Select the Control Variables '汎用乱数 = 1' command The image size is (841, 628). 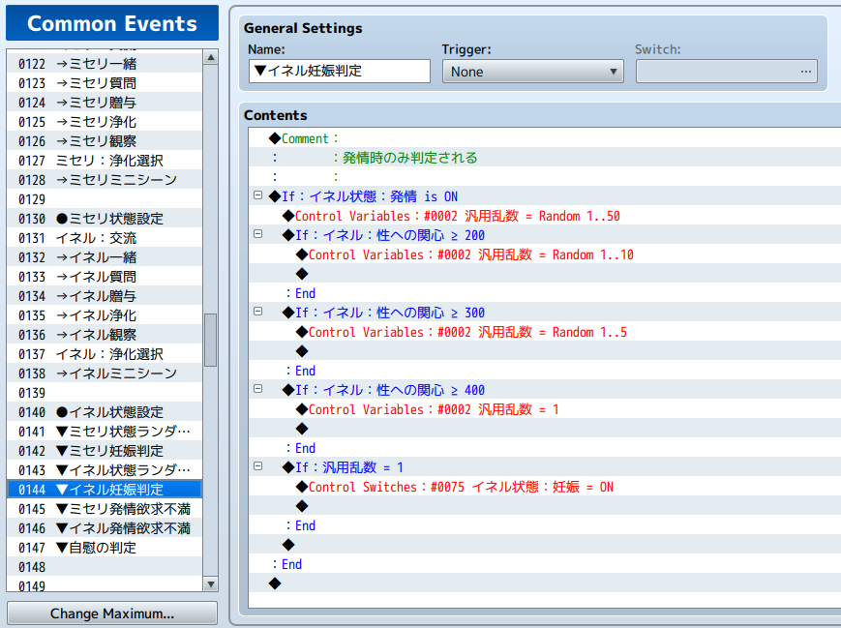[x=545, y=409]
